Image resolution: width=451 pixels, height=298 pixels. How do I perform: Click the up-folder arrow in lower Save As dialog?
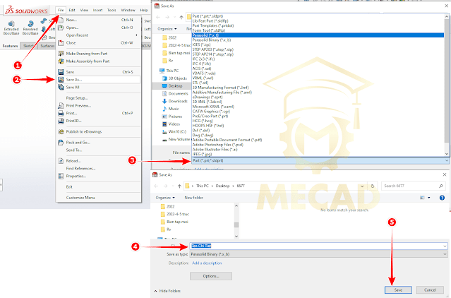pyautogui.click(x=179, y=186)
